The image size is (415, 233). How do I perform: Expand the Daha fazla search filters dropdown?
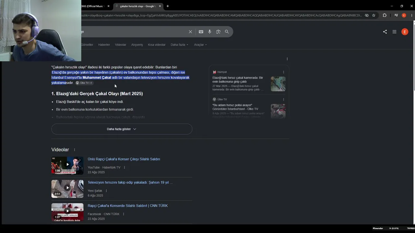179,45
